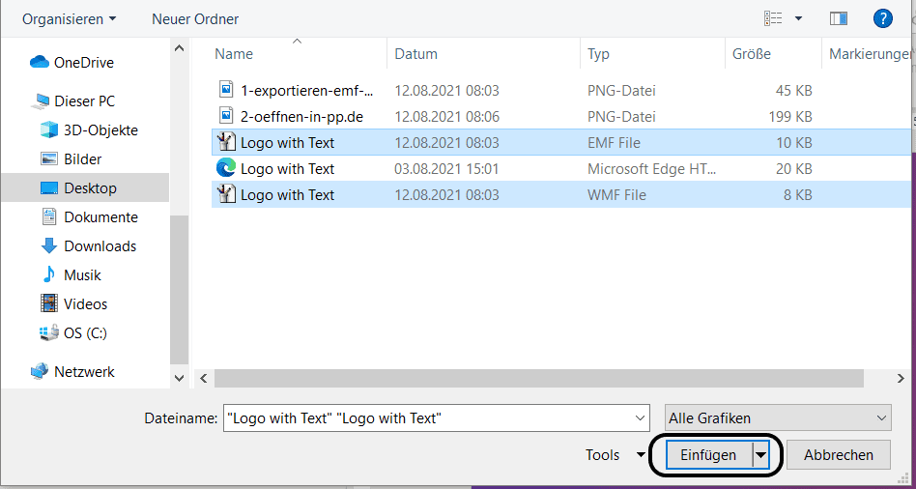Open the Organisieren menu

coord(69,19)
